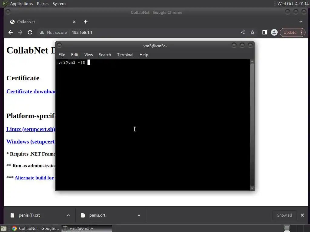This screenshot has height=232, width=310.
Task: Select the CollabNet browser tab
Action: pos(42,22)
